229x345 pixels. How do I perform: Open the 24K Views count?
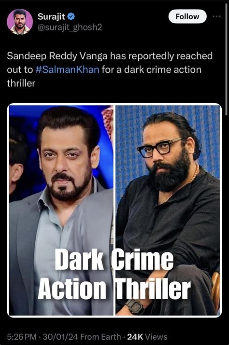click(x=147, y=337)
